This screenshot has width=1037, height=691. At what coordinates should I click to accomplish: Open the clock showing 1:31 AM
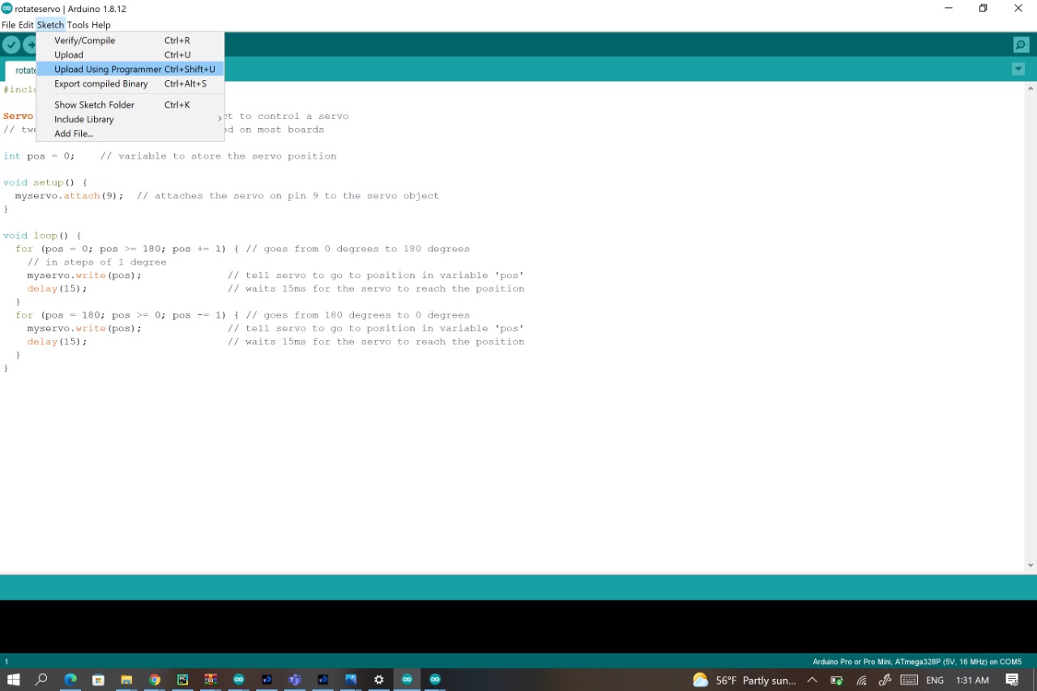(972, 680)
